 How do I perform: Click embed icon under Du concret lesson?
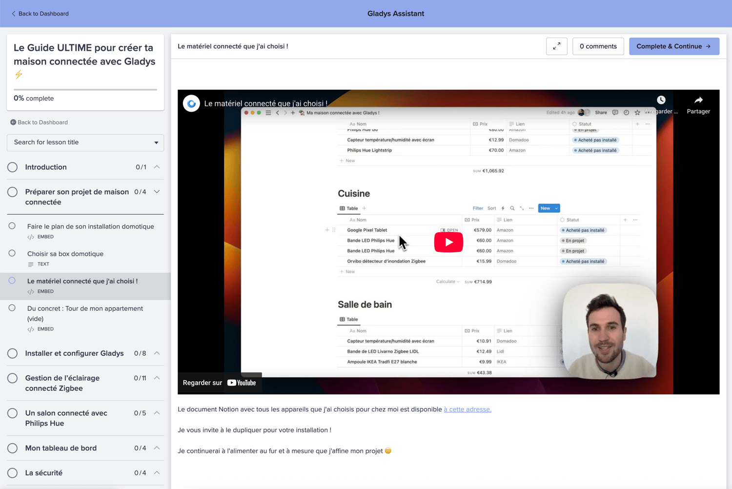click(31, 329)
